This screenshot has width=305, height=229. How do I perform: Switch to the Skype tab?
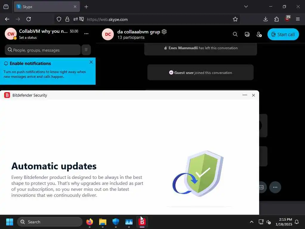tap(47, 7)
